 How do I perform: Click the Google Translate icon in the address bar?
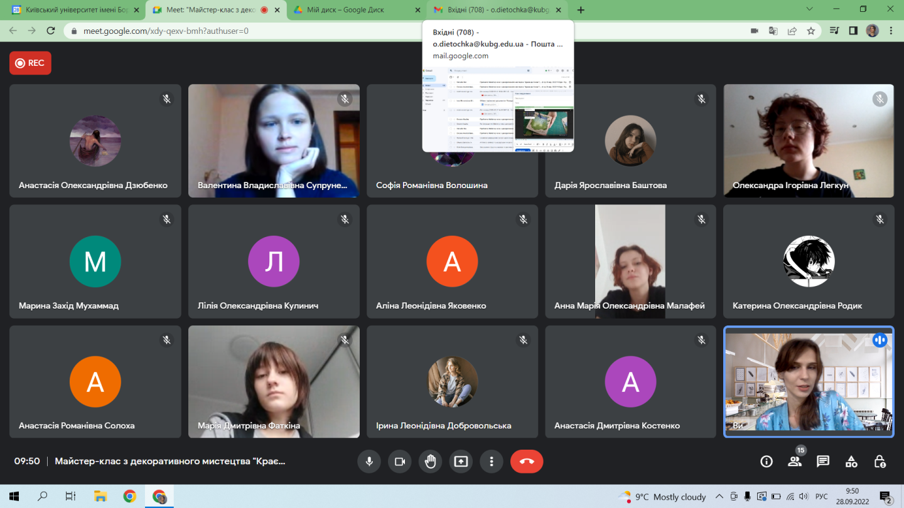pos(773,31)
